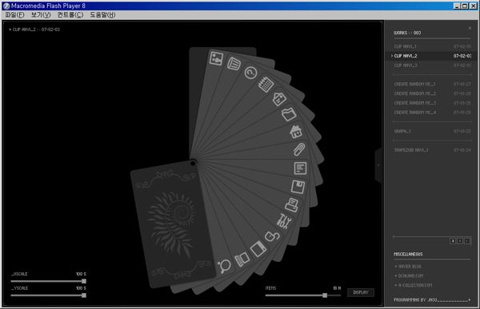Open the View menu (보기)
The width and height of the screenshot is (480, 309).
[41, 14]
